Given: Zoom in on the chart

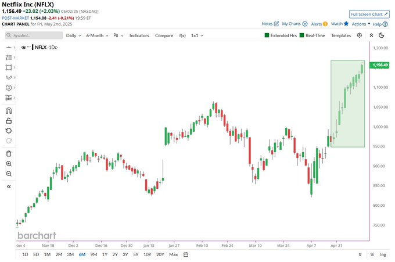Looking at the screenshot, I should coord(9,164).
